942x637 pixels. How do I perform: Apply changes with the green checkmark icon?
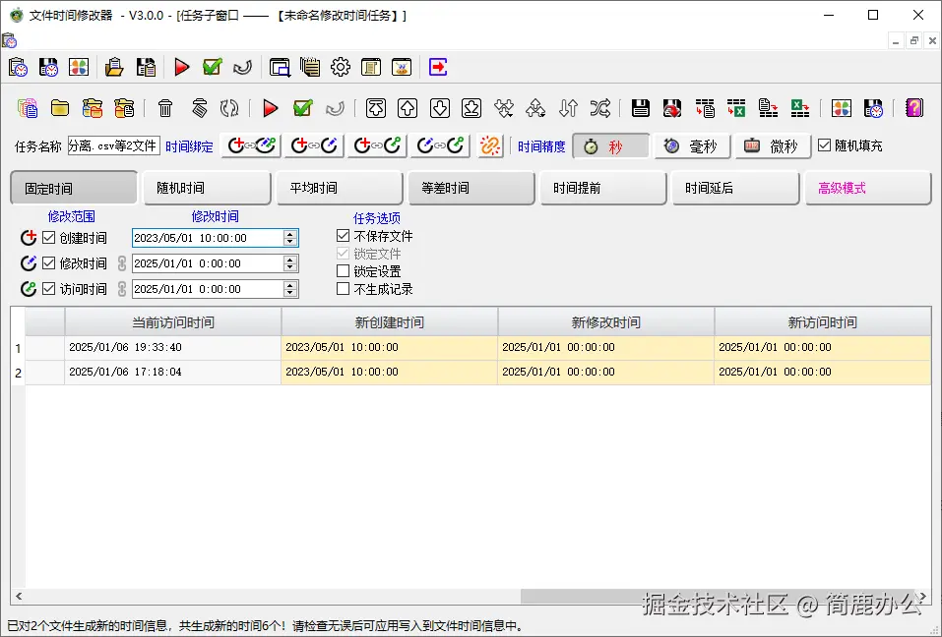(302, 108)
